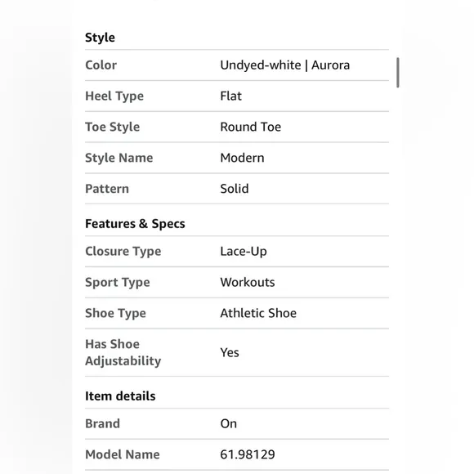Image resolution: width=474 pixels, height=474 pixels.
Task: Click the Heel Type label
Action: click(114, 96)
